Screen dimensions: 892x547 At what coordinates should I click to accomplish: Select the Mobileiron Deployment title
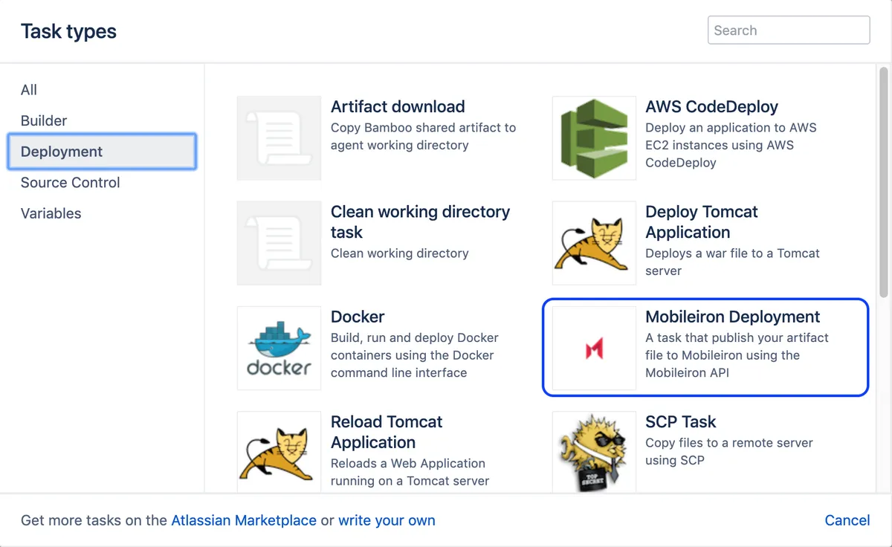(733, 317)
